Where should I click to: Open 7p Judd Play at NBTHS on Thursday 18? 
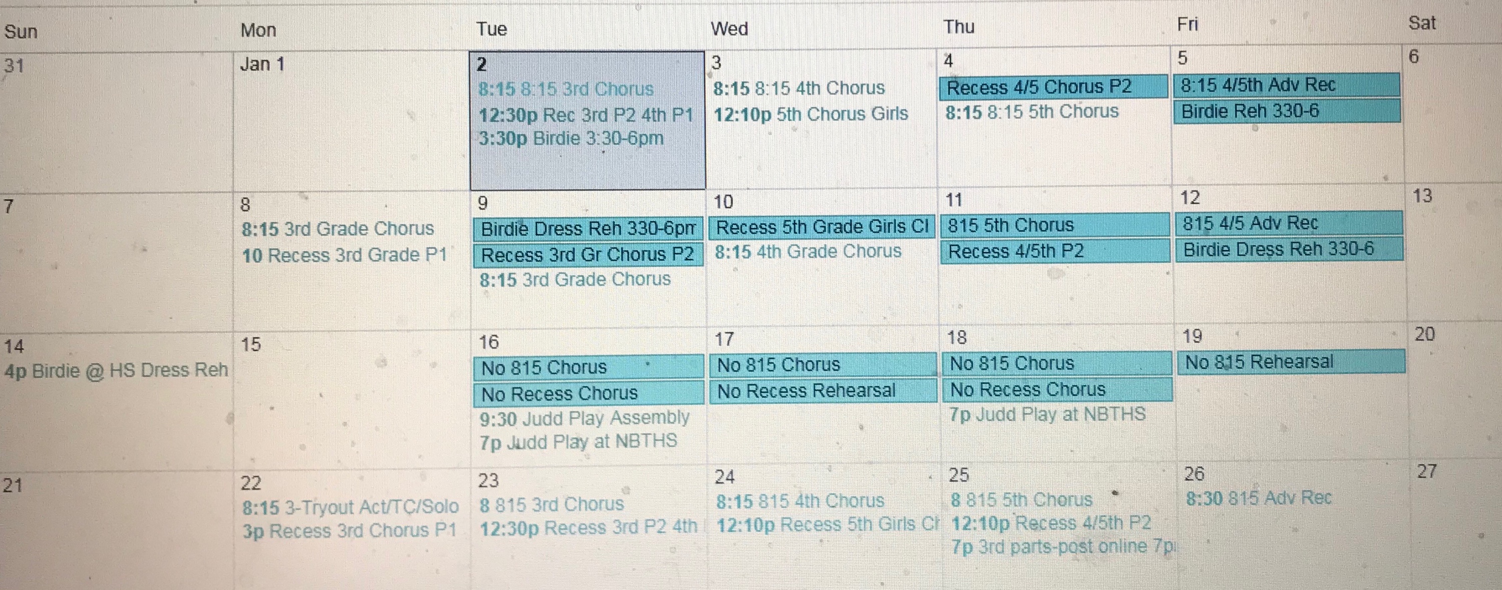1047,414
